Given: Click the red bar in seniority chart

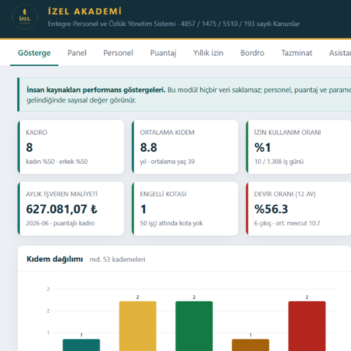Looking at the screenshot, I should [307, 326].
